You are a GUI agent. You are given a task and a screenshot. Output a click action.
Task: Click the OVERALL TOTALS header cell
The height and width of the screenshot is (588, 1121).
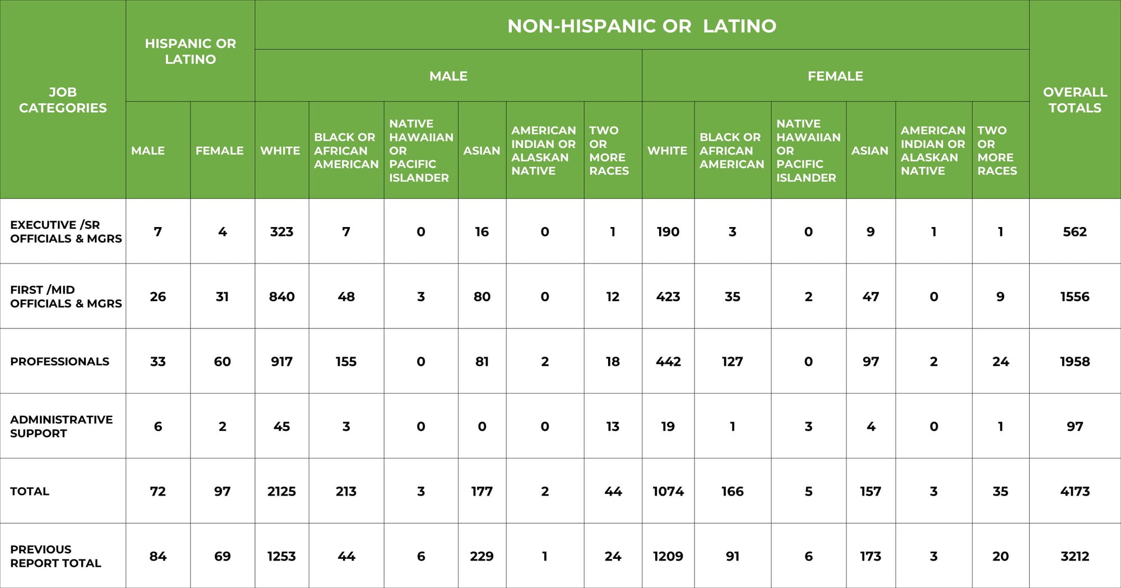(x=1074, y=100)
